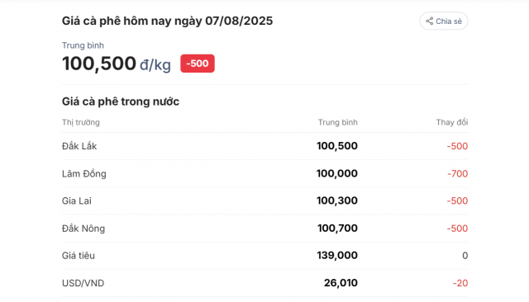Select the Đắk Lắk market row
529x302 pixels.
pyautogui.click(x=264, y=146)
